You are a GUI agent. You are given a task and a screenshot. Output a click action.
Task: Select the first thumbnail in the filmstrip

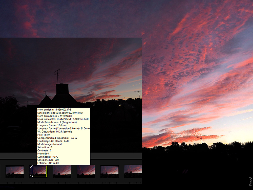[x=15, y=172]
